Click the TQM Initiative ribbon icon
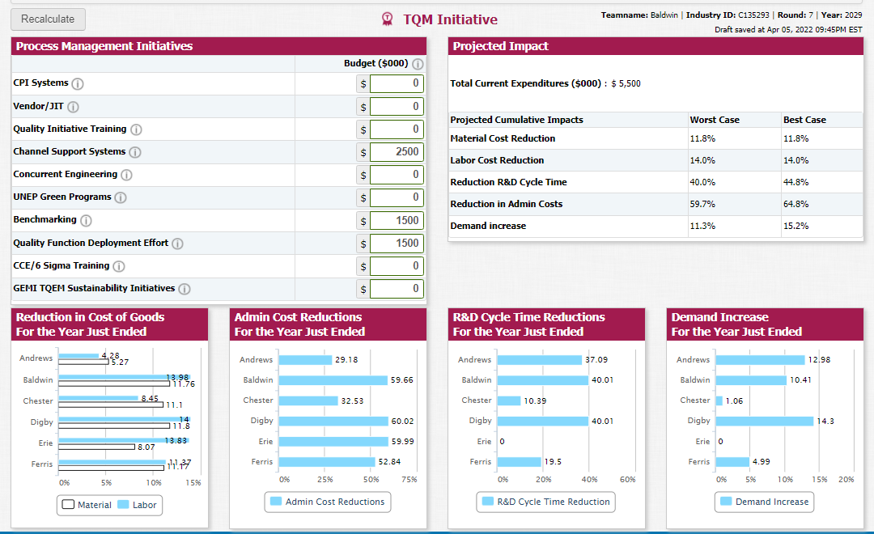The image size is (874, 534). click(x=387, y=19)
